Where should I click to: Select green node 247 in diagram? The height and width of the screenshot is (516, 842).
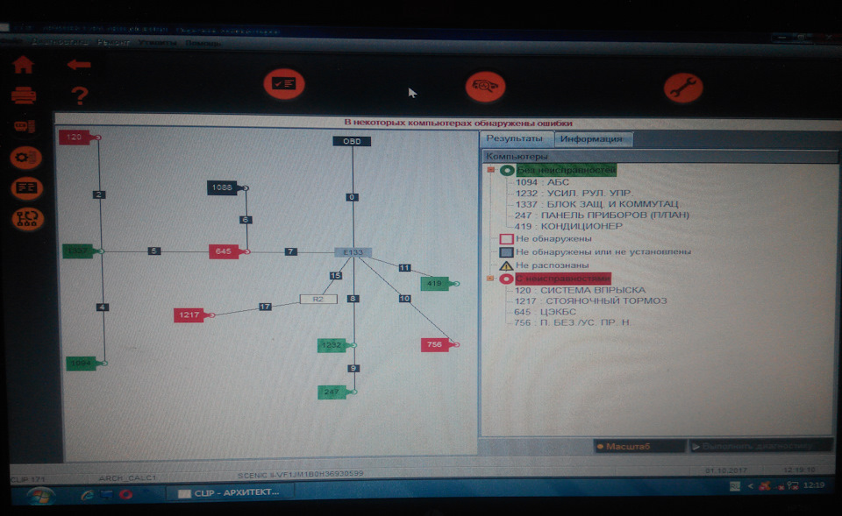pyautogui.click(x=332, y=392)
